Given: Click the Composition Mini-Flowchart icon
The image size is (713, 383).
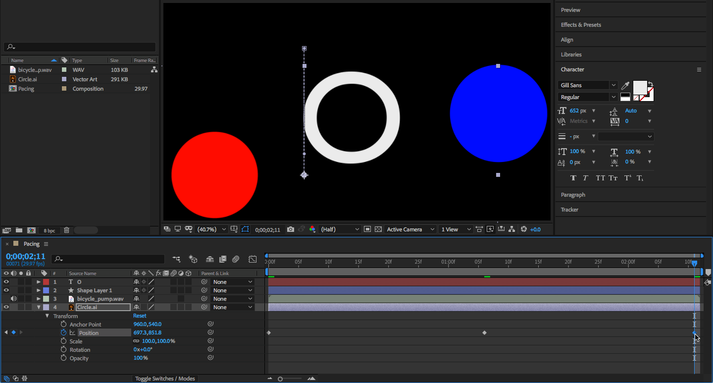Looking at the screenshot, I should tap(176, 259).
